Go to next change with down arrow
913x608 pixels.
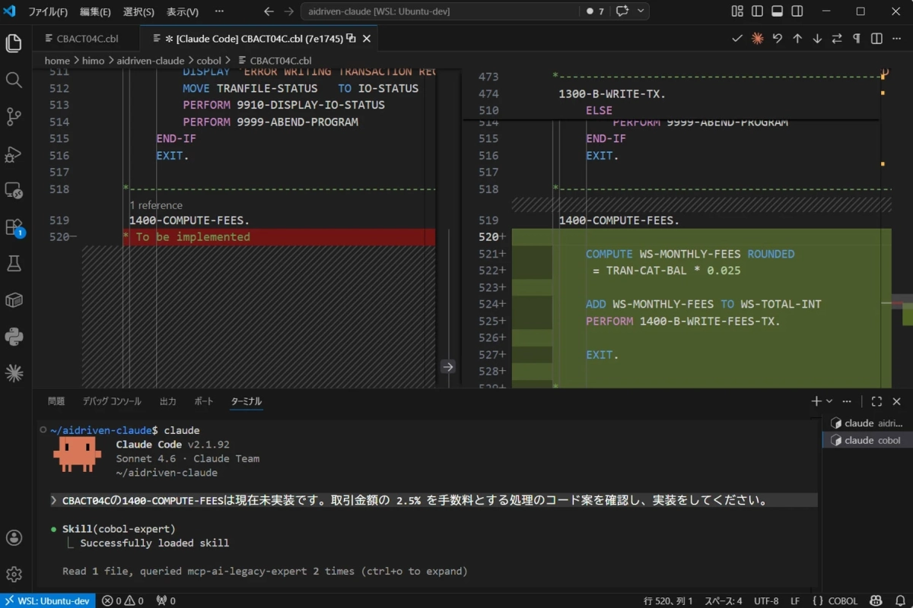point(817,38)
